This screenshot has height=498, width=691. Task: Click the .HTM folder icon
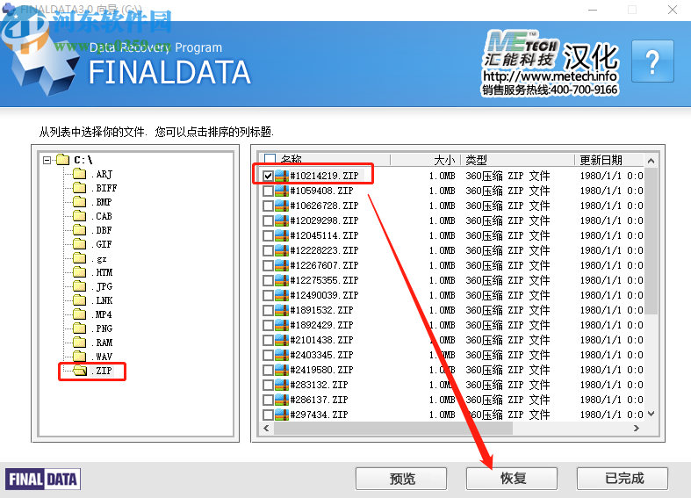[x=80, y=272]
